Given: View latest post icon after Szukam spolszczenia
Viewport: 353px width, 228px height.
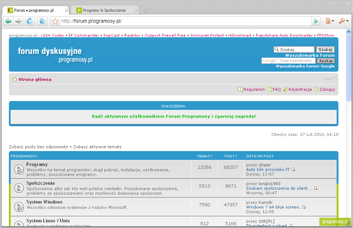Looking at the screenshot, I should [316, 188].
